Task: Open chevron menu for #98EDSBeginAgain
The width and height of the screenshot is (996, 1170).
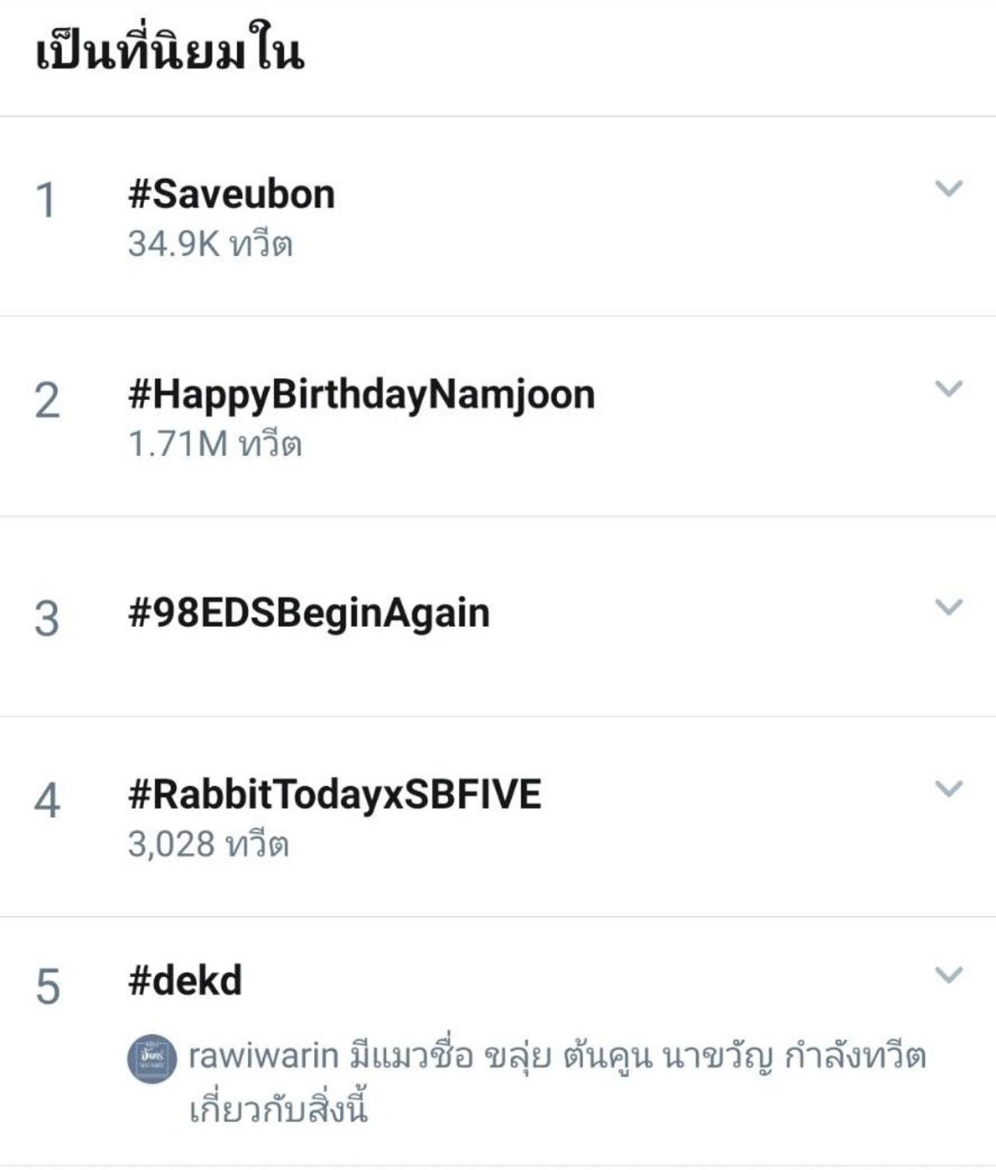Action: pos(948,606)
